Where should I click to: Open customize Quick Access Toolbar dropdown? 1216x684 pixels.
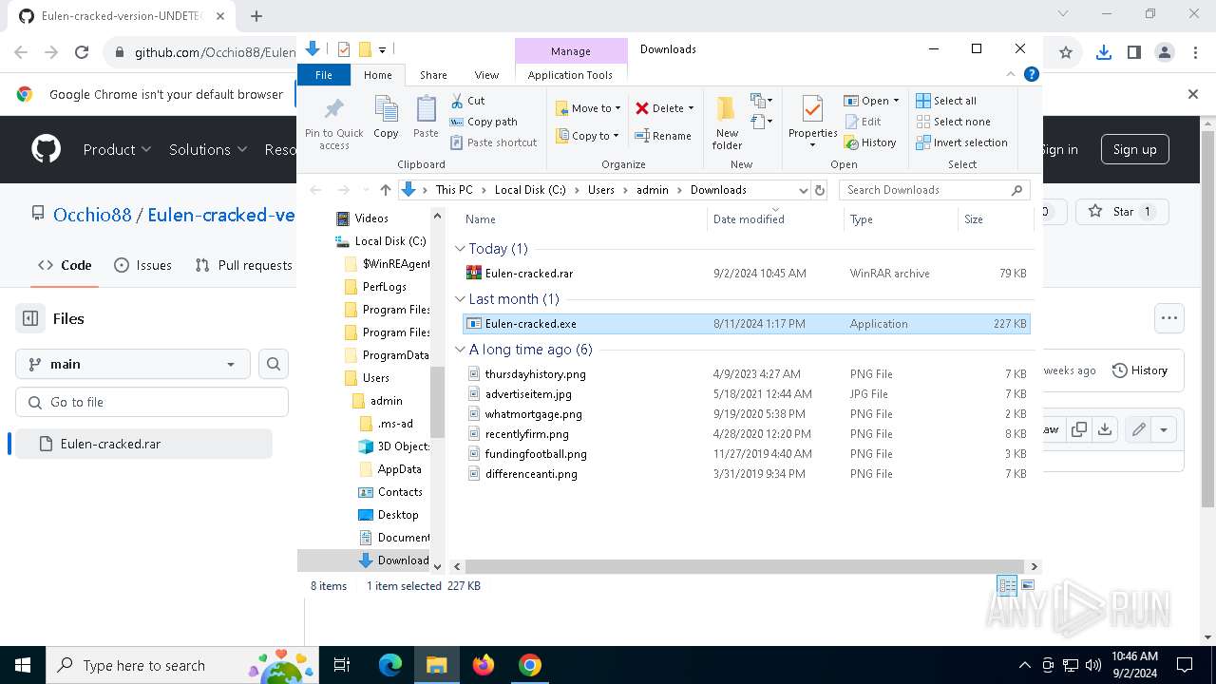[x=382, y=49]
